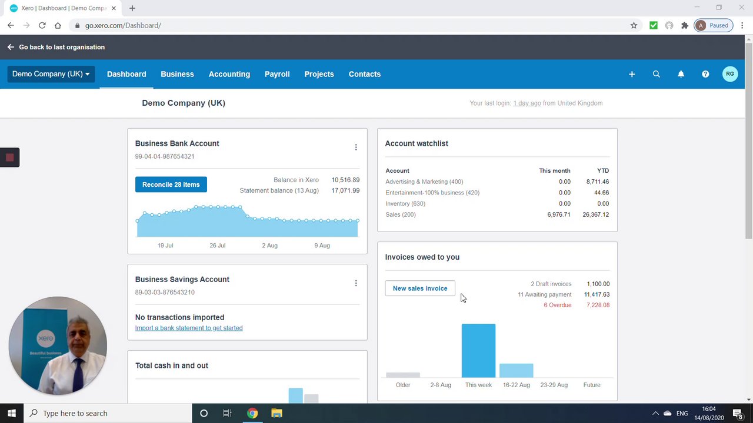Open the Windows notification center
The image size is (753, 423).
[x=738, y=413]
